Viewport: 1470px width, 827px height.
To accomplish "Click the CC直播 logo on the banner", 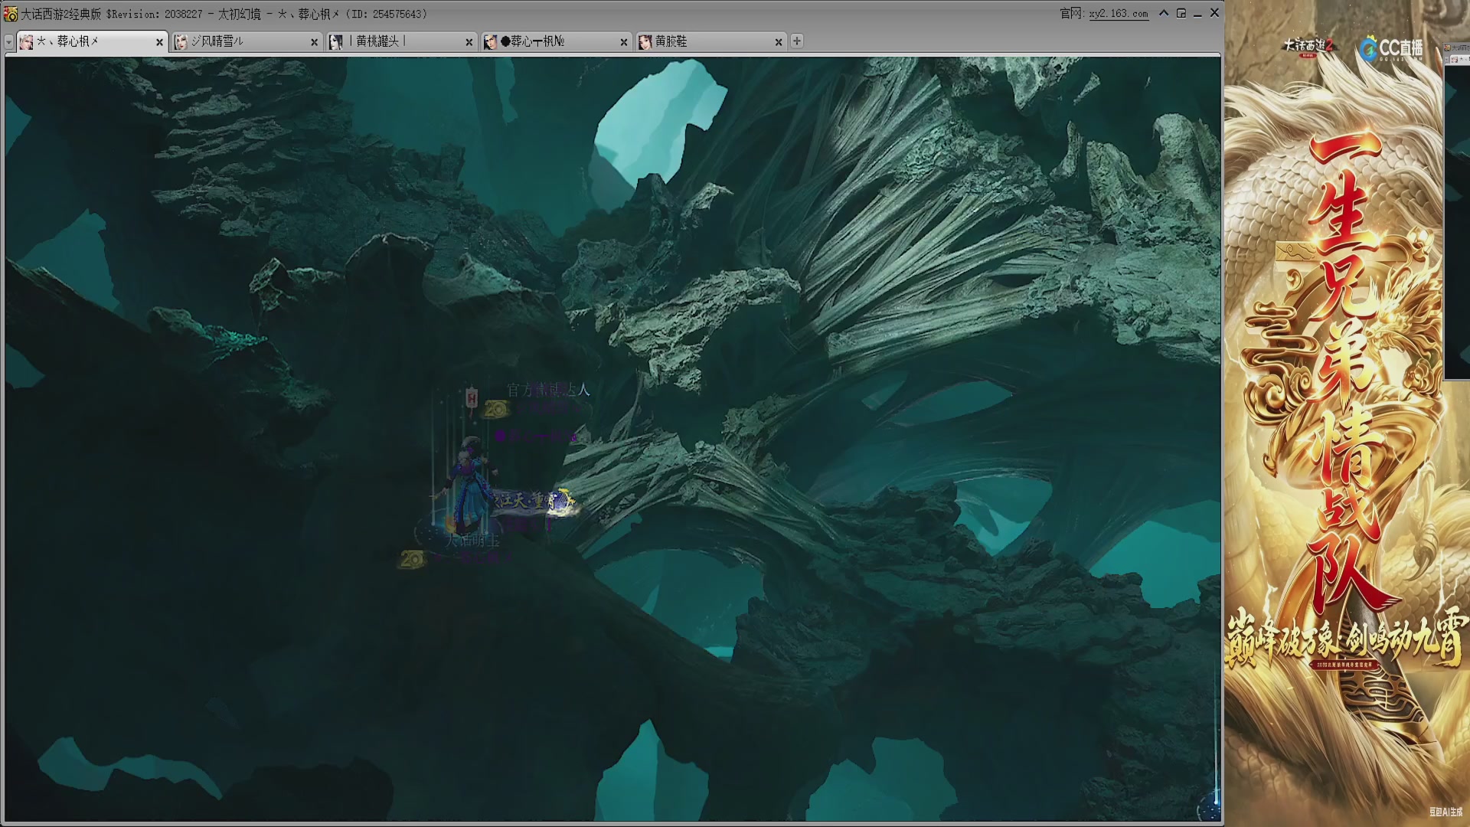I will (x=1392, y=48).
